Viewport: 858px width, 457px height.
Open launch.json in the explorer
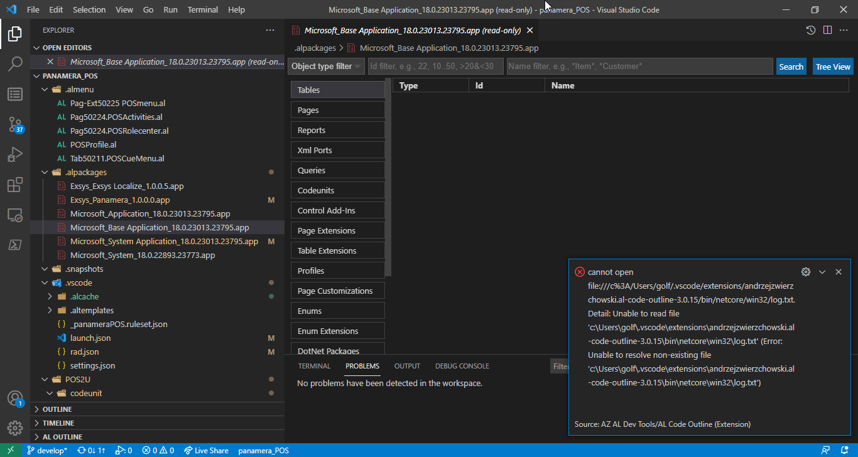(x=90, y=338)
